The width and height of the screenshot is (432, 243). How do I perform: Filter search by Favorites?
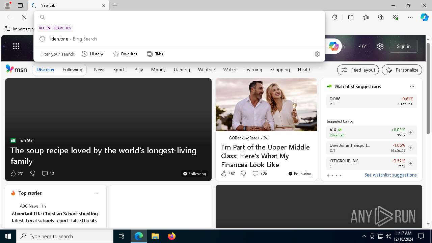[125, 54]
